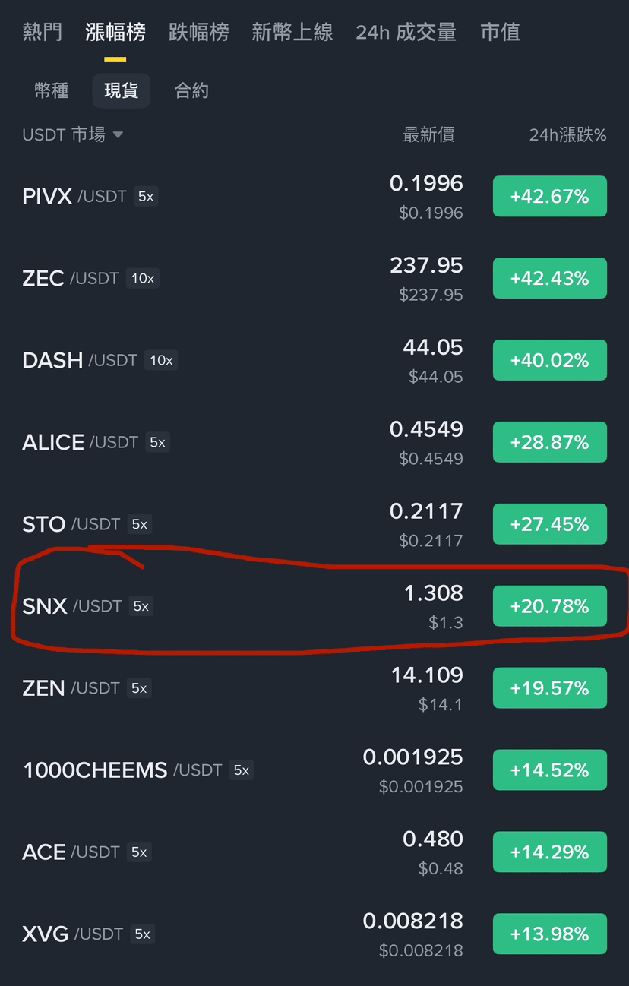Switch to 24h 成交量 tab

point(406,32)
